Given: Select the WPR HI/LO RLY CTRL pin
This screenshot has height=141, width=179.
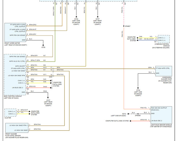Looking at the screenshot, I should pyautogui.click(x=17, y=61).
